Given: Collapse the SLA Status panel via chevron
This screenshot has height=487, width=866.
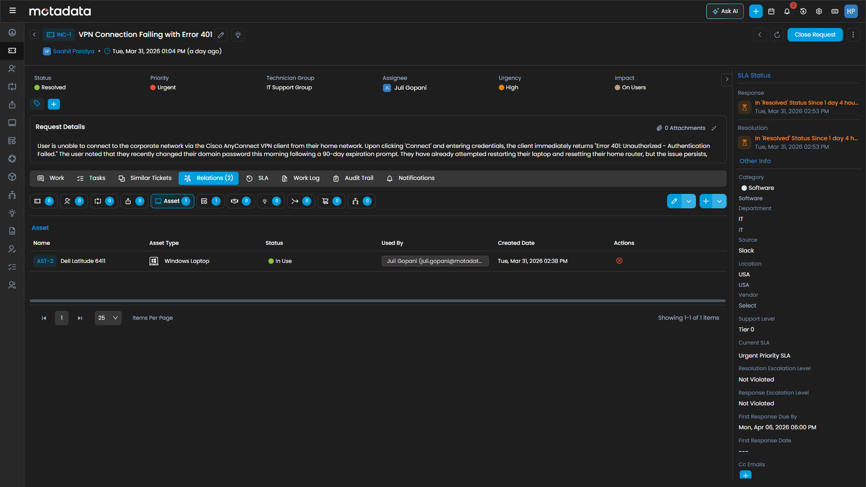Looking at the screenshot, I should pyautogui.click(x=727, y=79).
